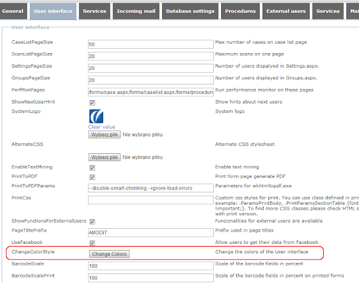Click 'Prefix used in page titles' text
This screenshot has height=283, width=359.
coord(245,230)
